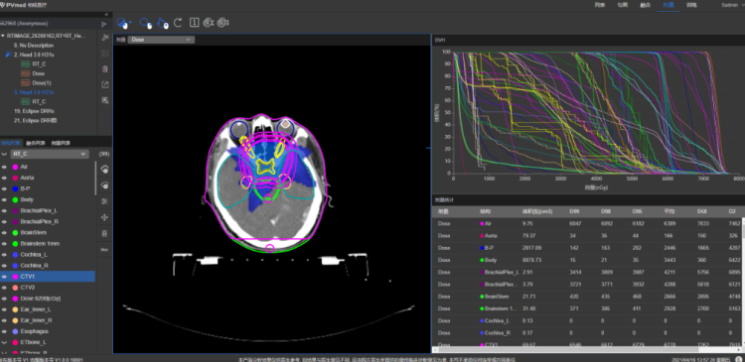Viewport: 745px width, 362px height.
Task: Toggle visibility of the BrainStem structure
Action: click(4, 232)
